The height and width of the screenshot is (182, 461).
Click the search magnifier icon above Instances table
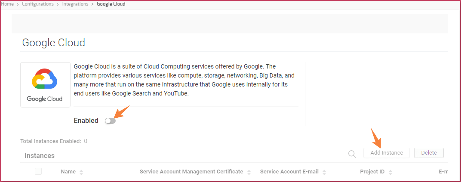coord(352,154)
